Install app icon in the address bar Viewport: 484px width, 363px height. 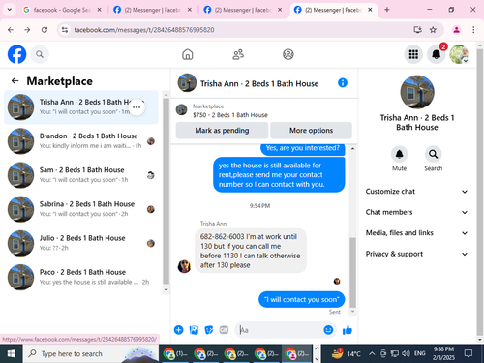418,30
